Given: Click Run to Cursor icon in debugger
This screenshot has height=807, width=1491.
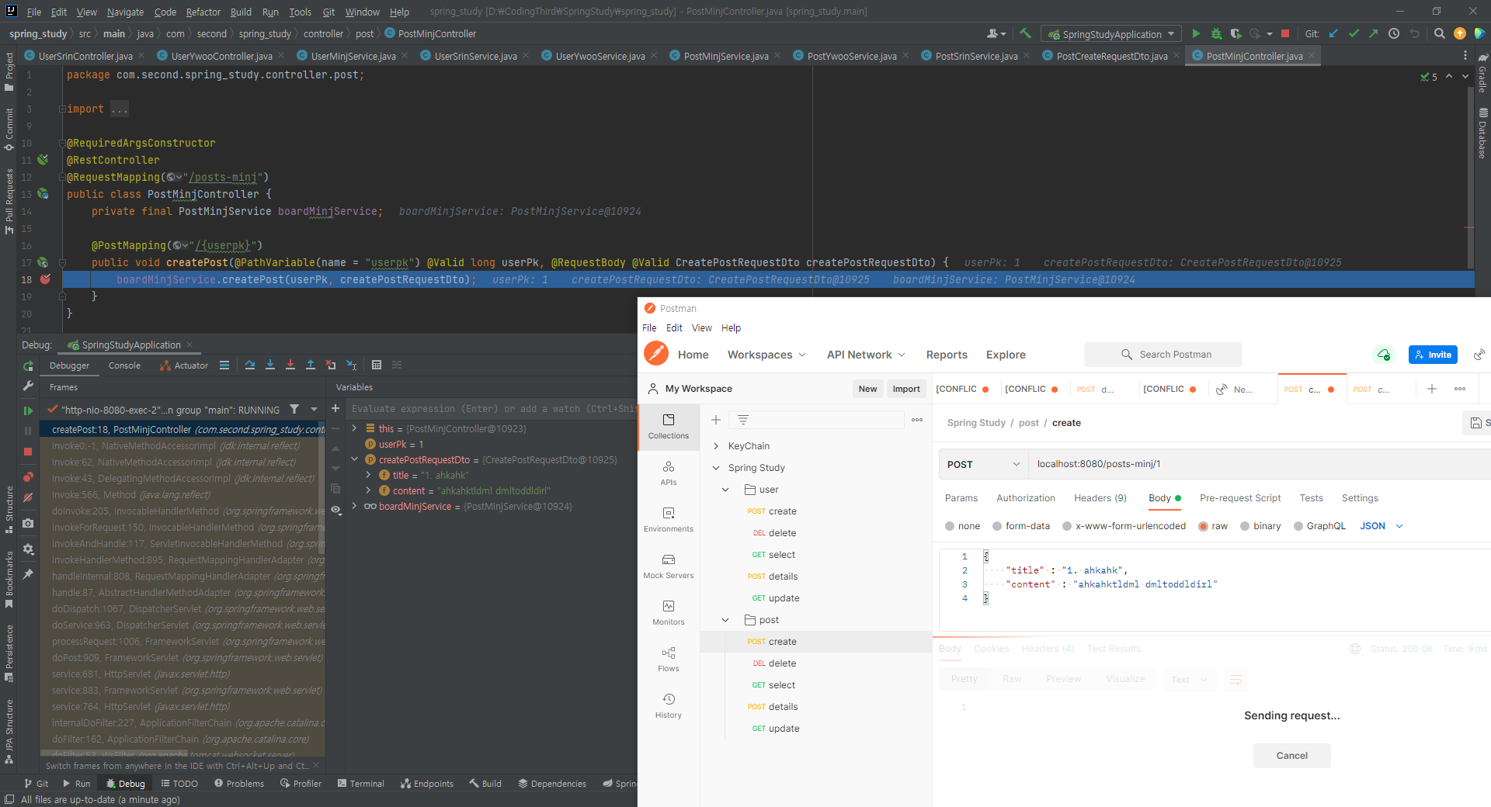Looking at the screenshot, I should pos(351,365).
